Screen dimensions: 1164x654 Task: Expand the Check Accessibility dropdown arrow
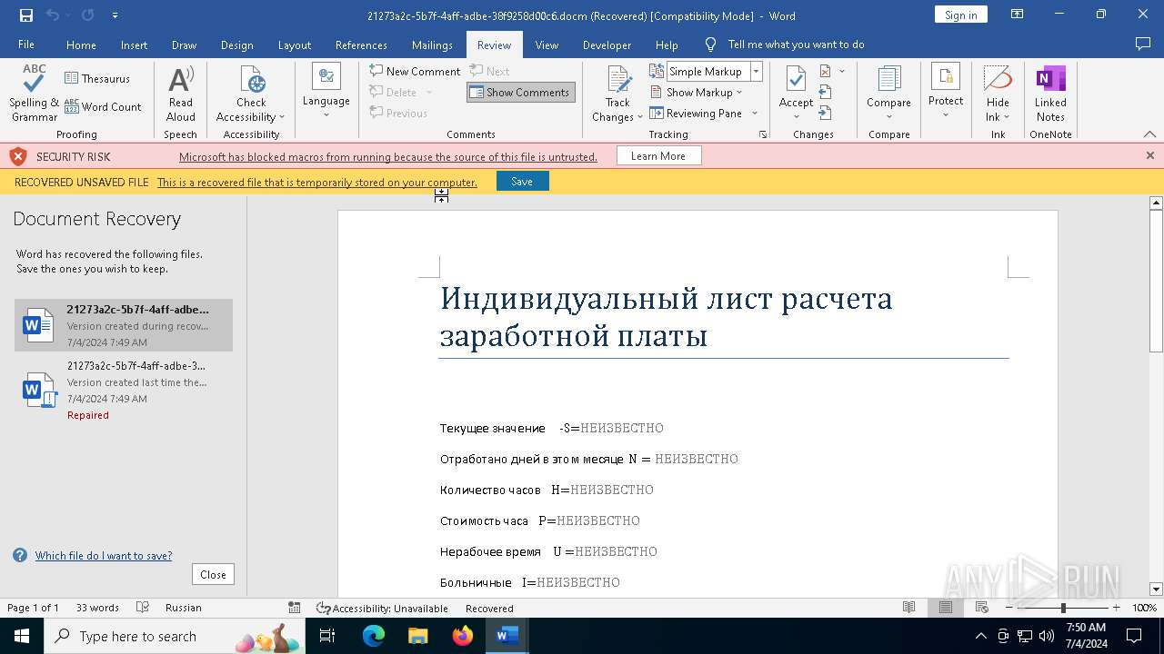[x=282, y=117]
